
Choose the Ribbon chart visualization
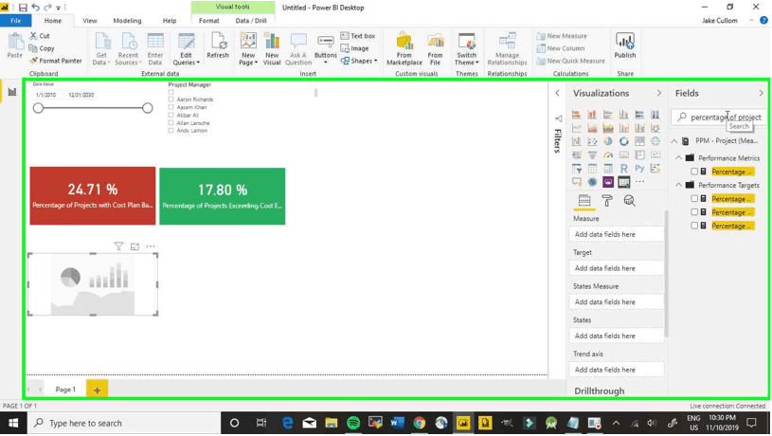(x=655, y=128)
